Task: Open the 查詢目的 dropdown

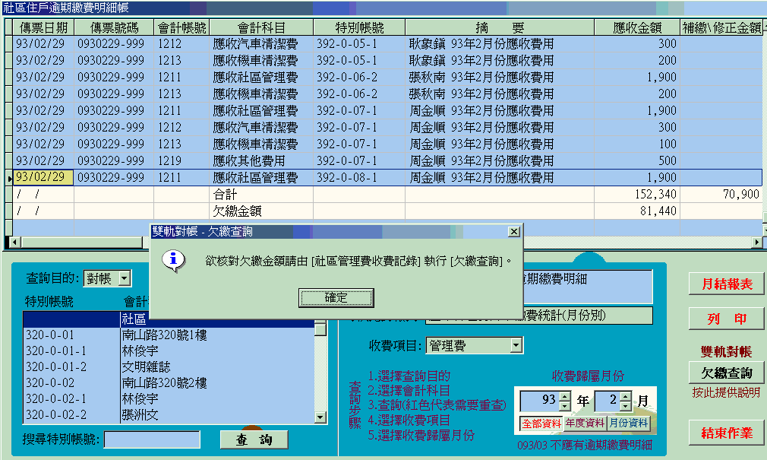Action: 125,279
